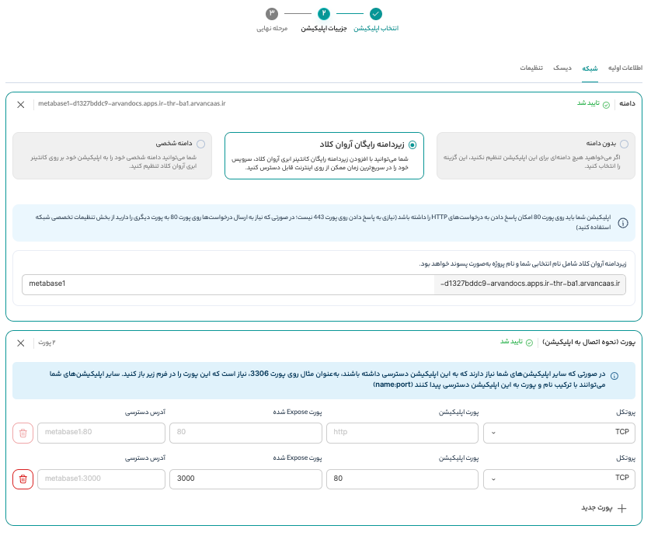This screenshot has width=651, height=536.
Task: Open the 'اطلاعات اولیه' tab
Action: pyautogui.click(x=625, y=68)
